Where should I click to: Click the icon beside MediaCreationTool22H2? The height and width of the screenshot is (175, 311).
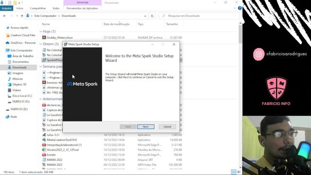pyautogui.click(x=44, y=140)
